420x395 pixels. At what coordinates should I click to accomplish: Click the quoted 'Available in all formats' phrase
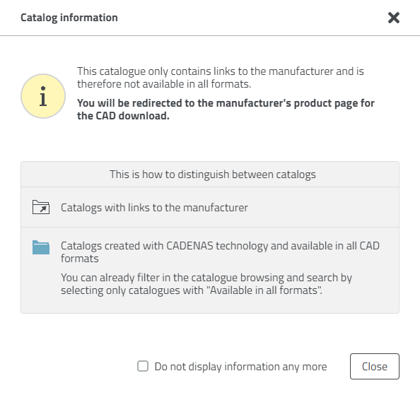click(x=264, y=290)
